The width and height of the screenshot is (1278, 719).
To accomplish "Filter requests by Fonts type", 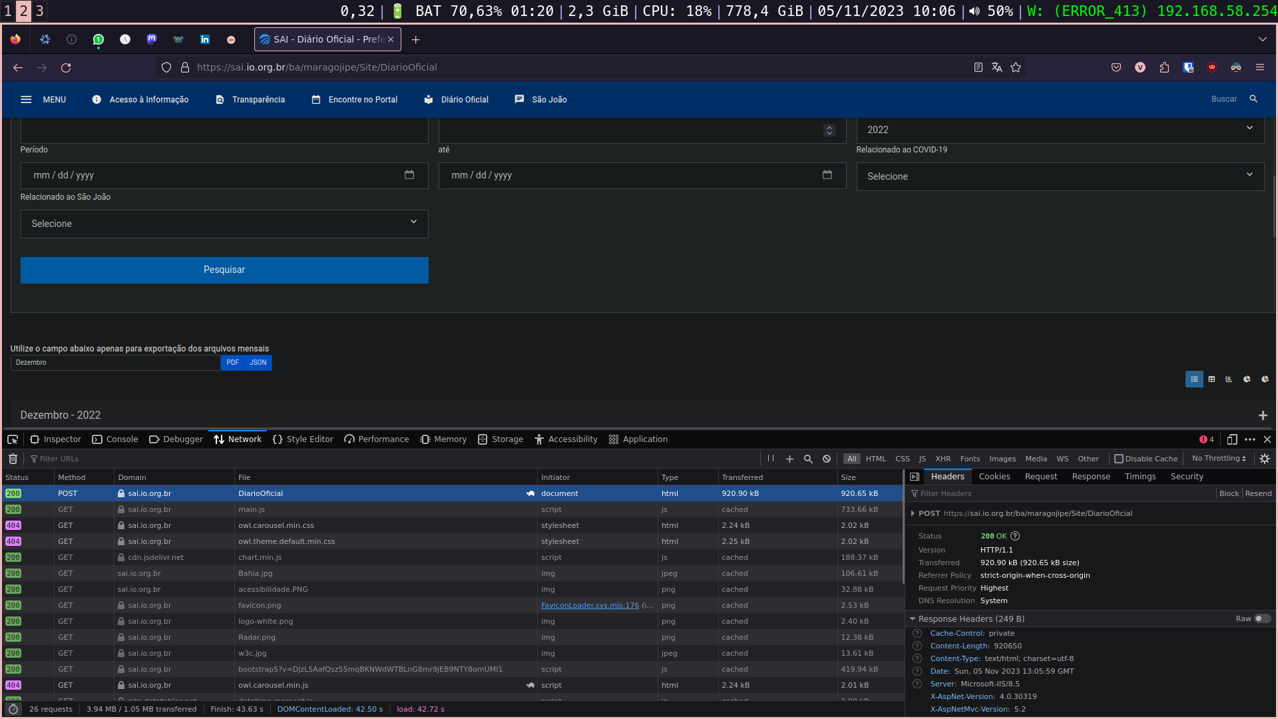I will point(970,459).
